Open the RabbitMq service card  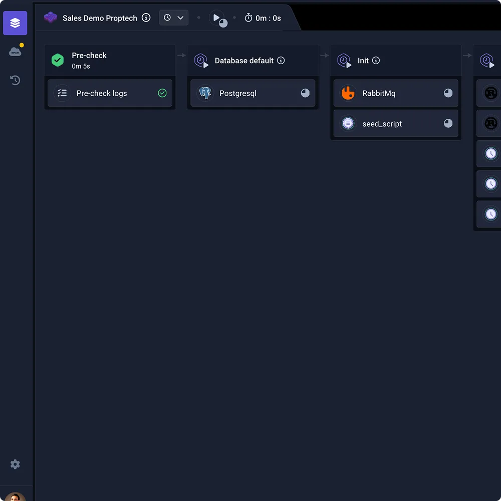click(x=396, y=93)
